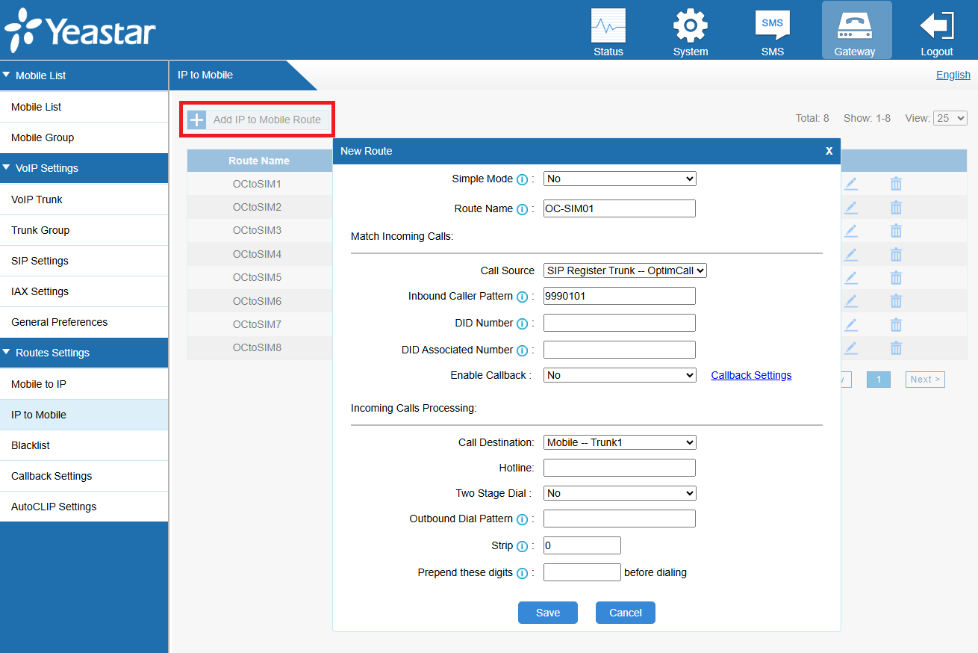Cancel the New Route dialog
This screenshot has height=653, width=978.
pos(626,613)
